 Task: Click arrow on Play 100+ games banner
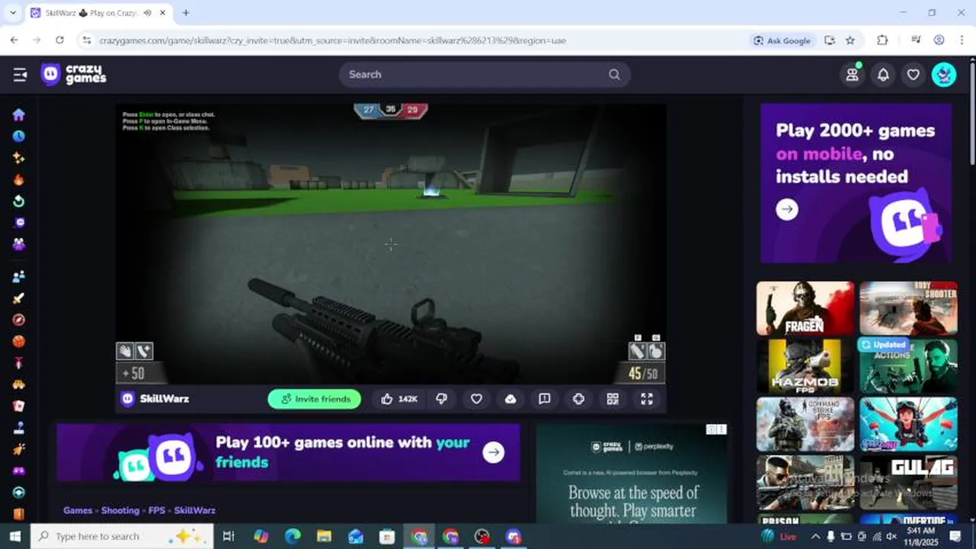point(493,452)
